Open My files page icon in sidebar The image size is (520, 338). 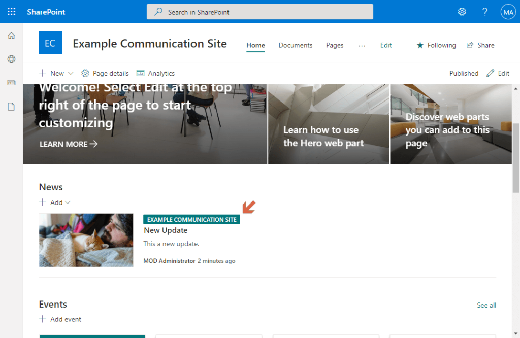click(x=11, y=107)
